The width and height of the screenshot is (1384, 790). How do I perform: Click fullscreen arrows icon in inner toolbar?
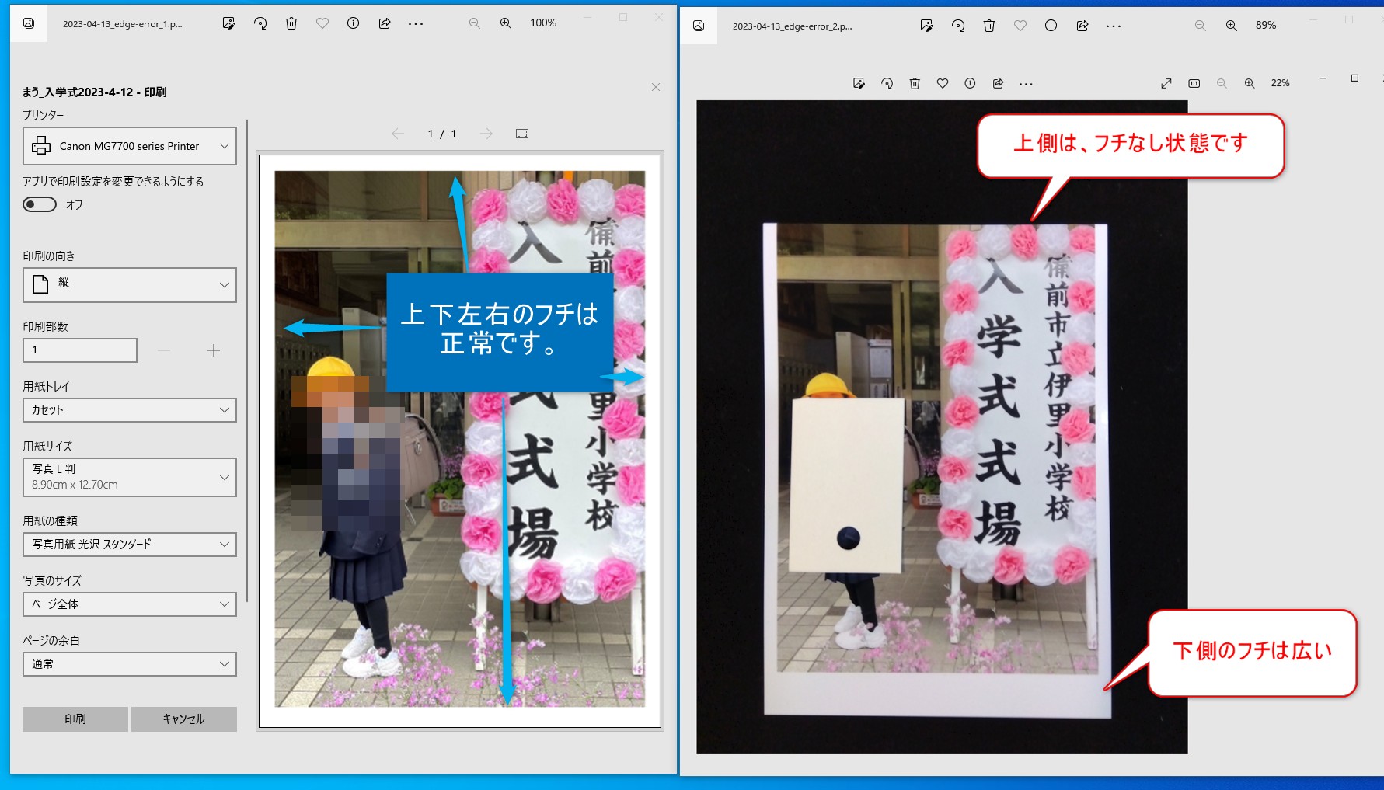tap(1166, 83)
